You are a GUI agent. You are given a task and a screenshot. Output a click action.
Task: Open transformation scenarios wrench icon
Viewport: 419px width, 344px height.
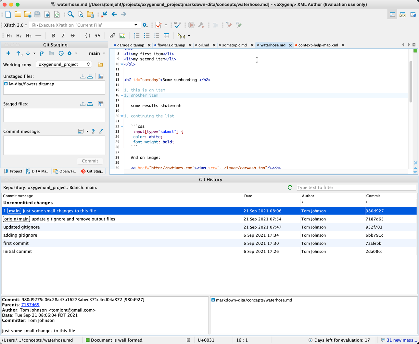[201, 25]
